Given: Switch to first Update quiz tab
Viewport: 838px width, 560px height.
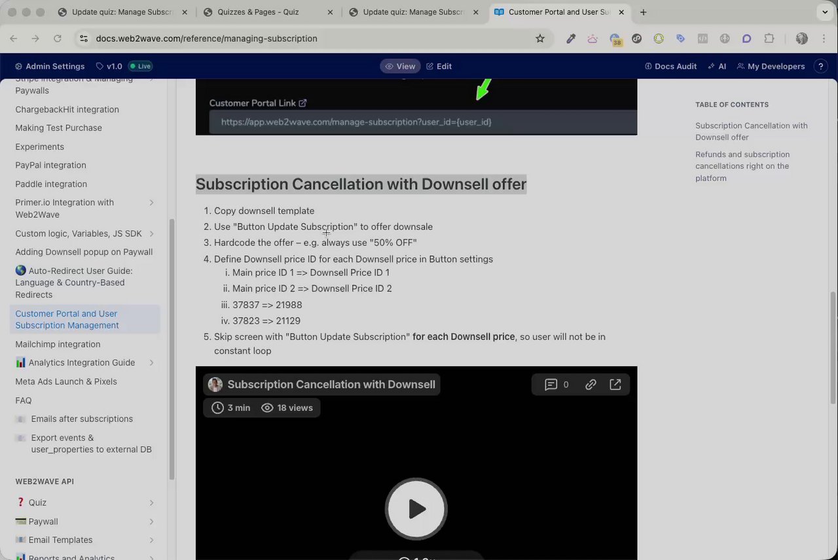Looking at the screenshot, I should click(x=122, y=12).
